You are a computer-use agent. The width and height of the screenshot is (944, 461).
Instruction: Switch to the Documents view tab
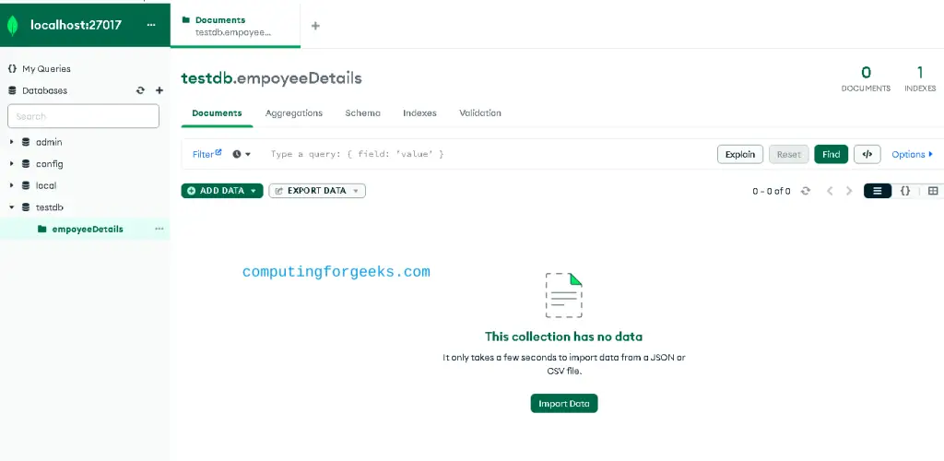217,113
